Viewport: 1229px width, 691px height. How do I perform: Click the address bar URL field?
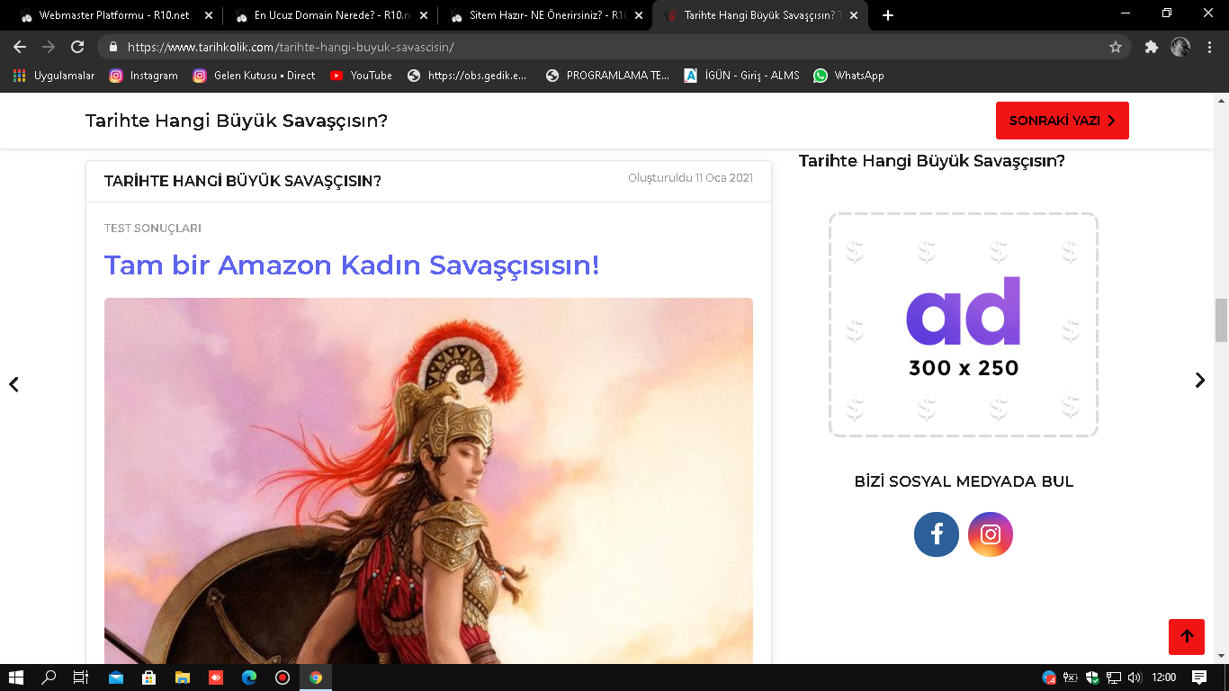612,47
